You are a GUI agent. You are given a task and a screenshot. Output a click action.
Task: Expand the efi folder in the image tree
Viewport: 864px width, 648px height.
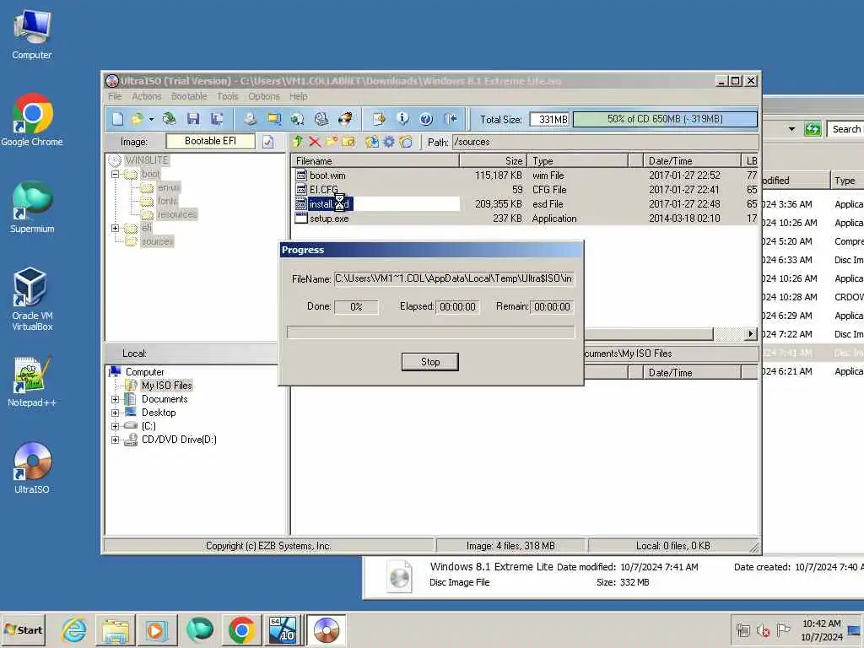[115, 228]
